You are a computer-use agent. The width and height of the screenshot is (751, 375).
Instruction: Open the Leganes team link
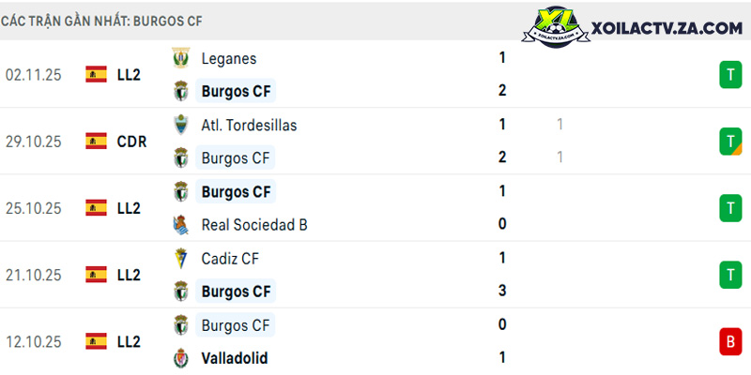tap(229, 58)
